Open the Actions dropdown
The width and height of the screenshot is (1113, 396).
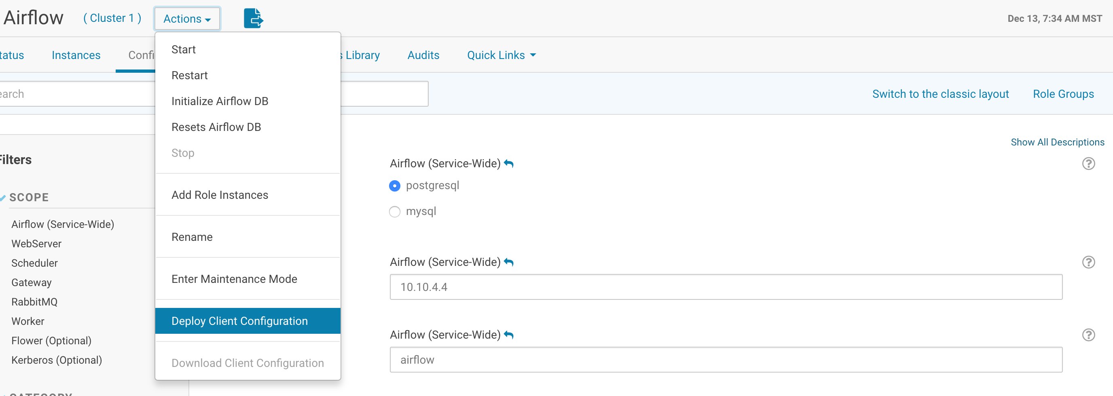(x=187, y=19)
